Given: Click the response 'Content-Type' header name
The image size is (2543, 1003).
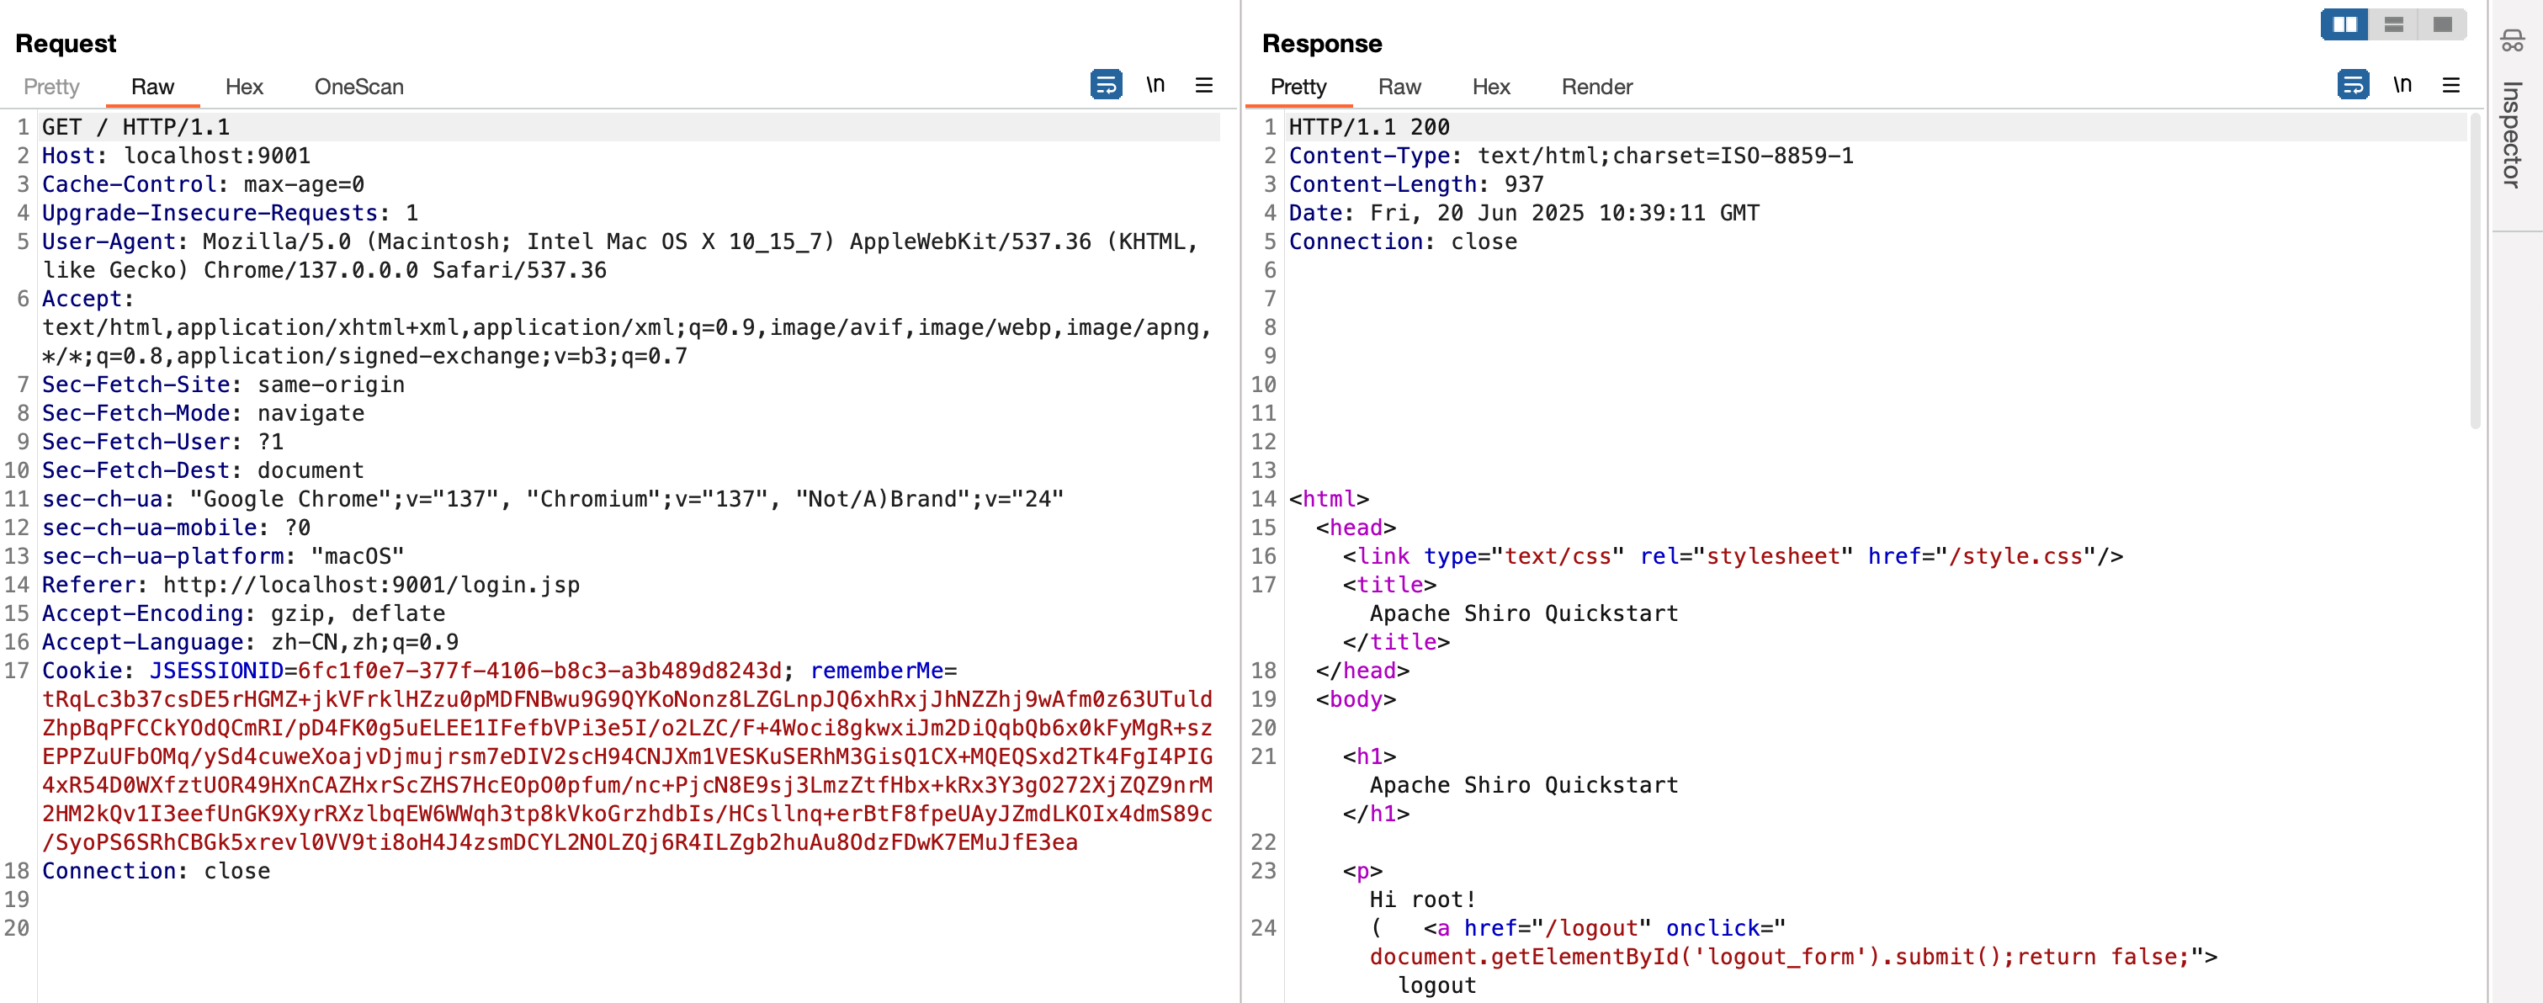Looking at the screenshot, I should coord(1369,156).
